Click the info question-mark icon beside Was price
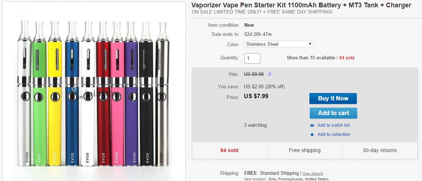 (269, 74)
